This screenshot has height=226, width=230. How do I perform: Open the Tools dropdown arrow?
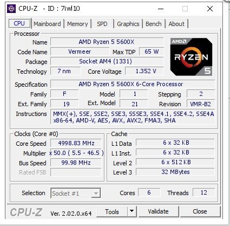[x=132, y=211]
